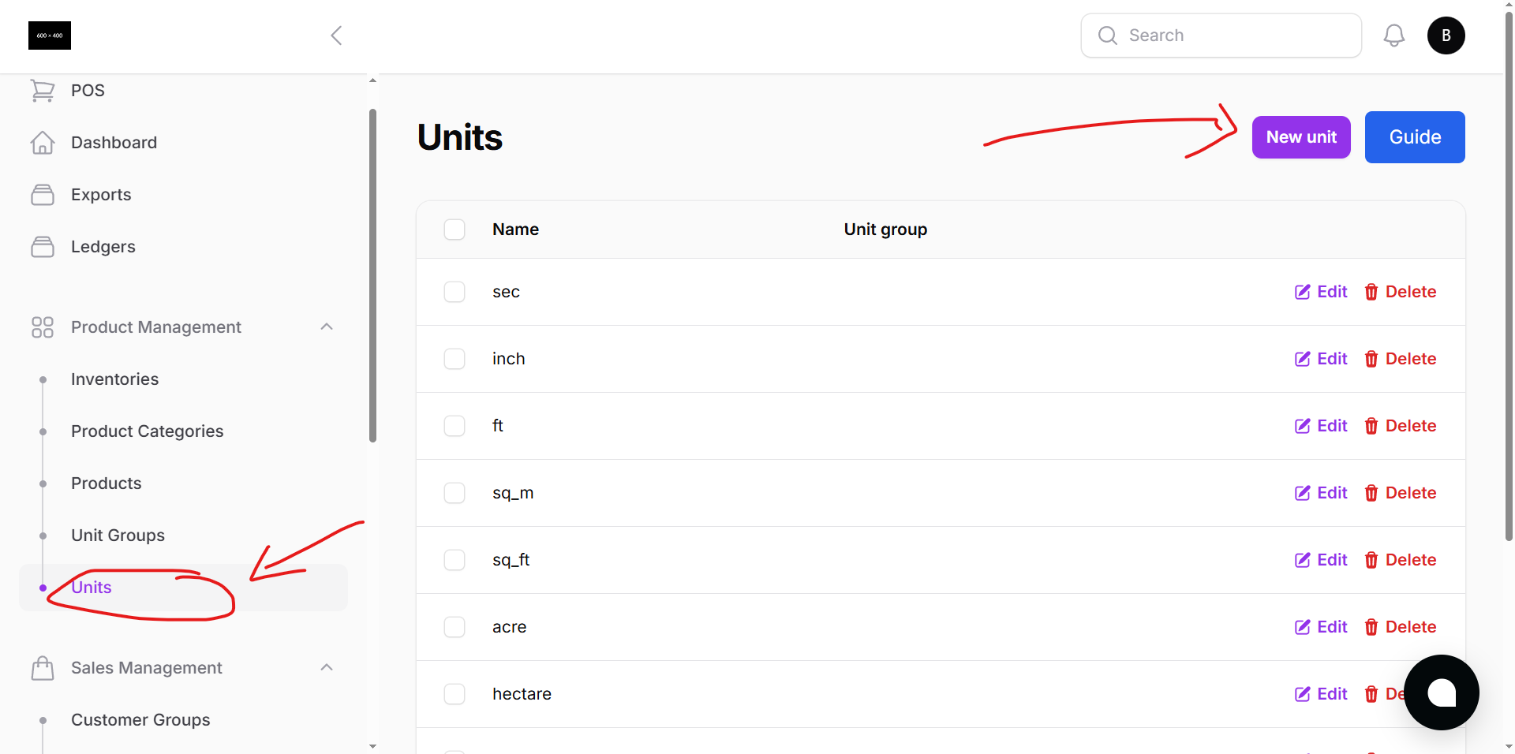Click the trash icon for acre unit
This screenshot has width=1515, height=754.
(1371, 627)
